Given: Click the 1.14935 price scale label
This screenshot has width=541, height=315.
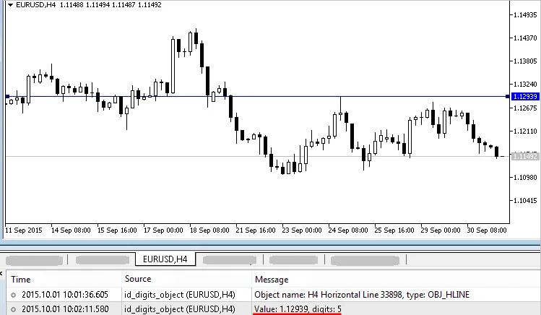Looking at the screenshot, I should point(524,14).
